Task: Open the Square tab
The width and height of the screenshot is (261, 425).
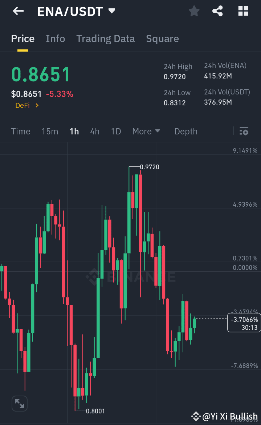Action: click(162, 39)
